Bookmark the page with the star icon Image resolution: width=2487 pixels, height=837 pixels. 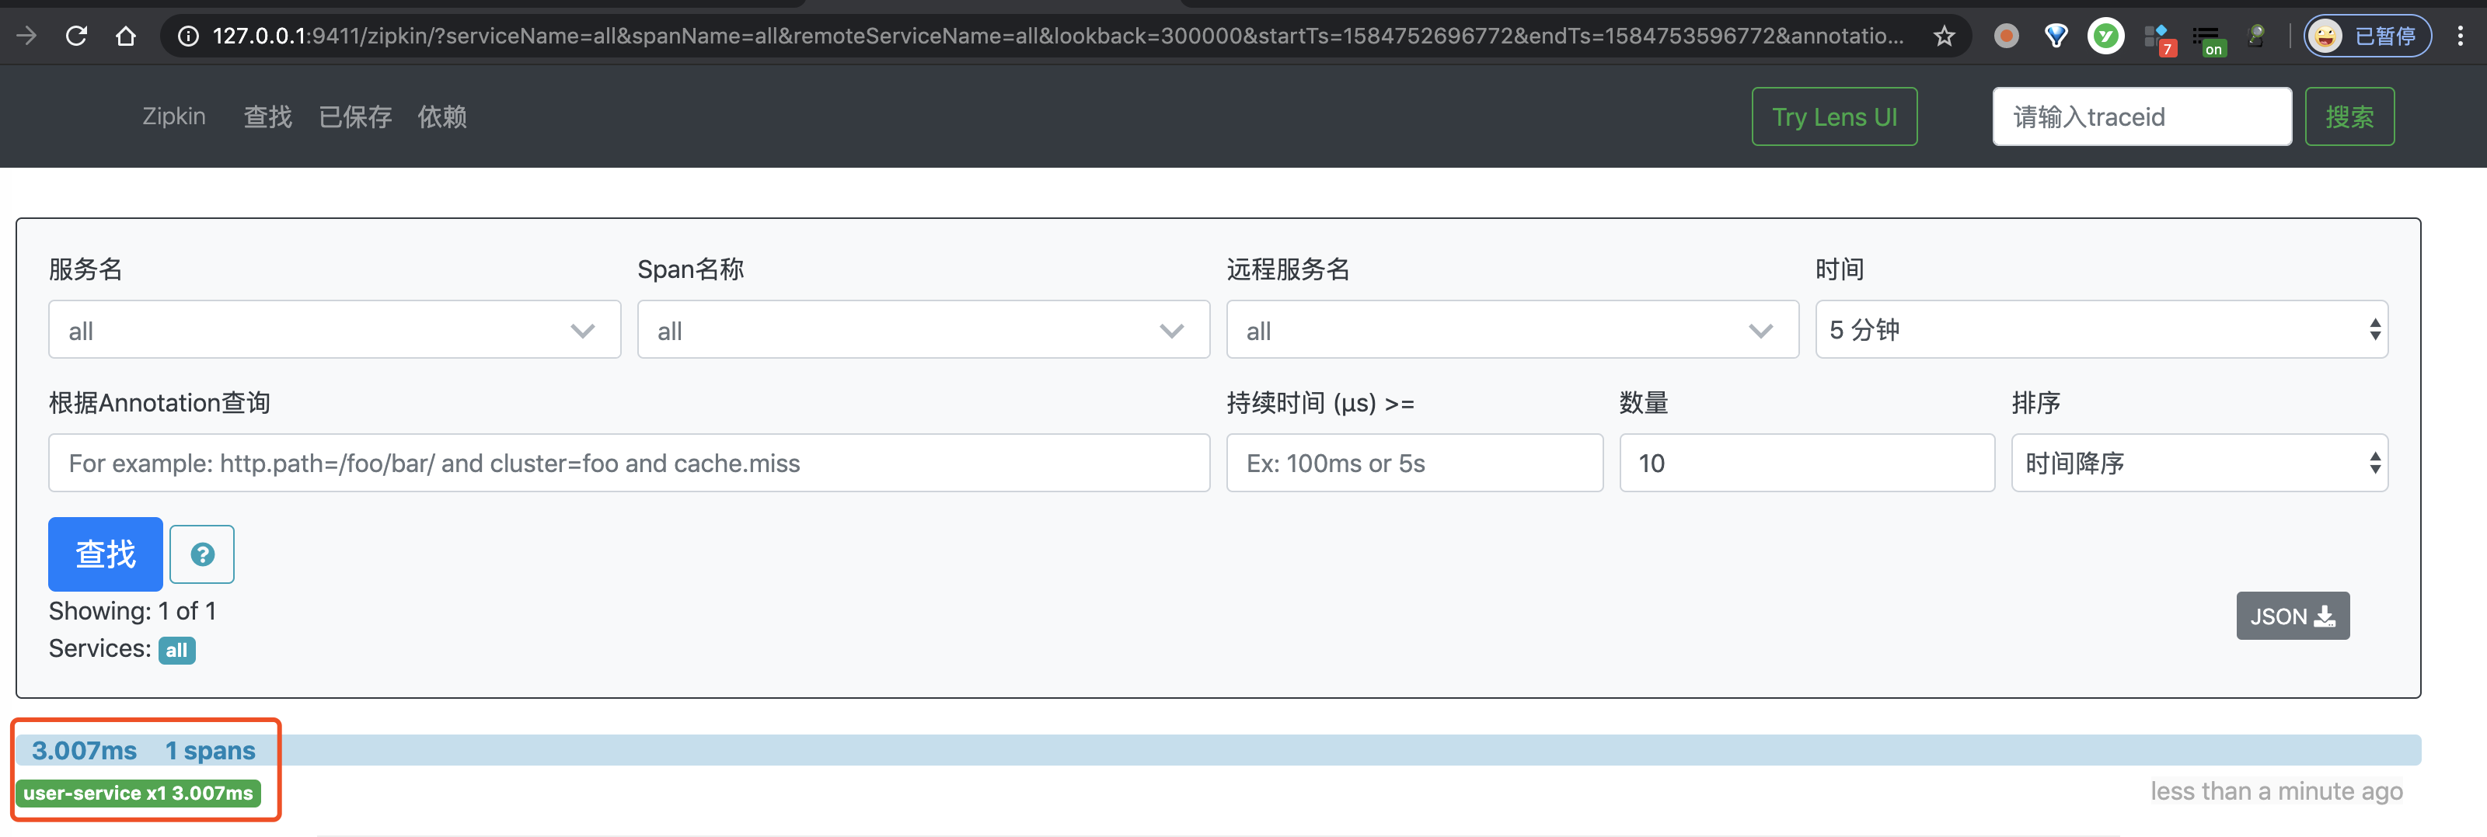[x=1945, y=36]
